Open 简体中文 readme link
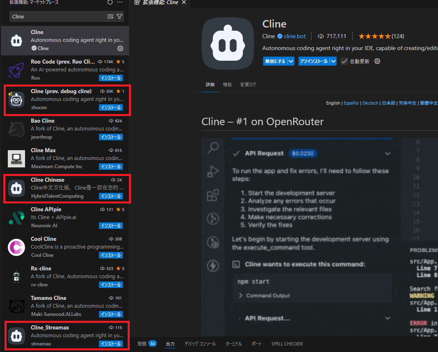The height and width of the screenshot is (352, 438). (x=408, y=103)
